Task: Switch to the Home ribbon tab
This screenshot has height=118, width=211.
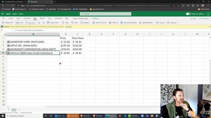Action: tap(11, 18)
